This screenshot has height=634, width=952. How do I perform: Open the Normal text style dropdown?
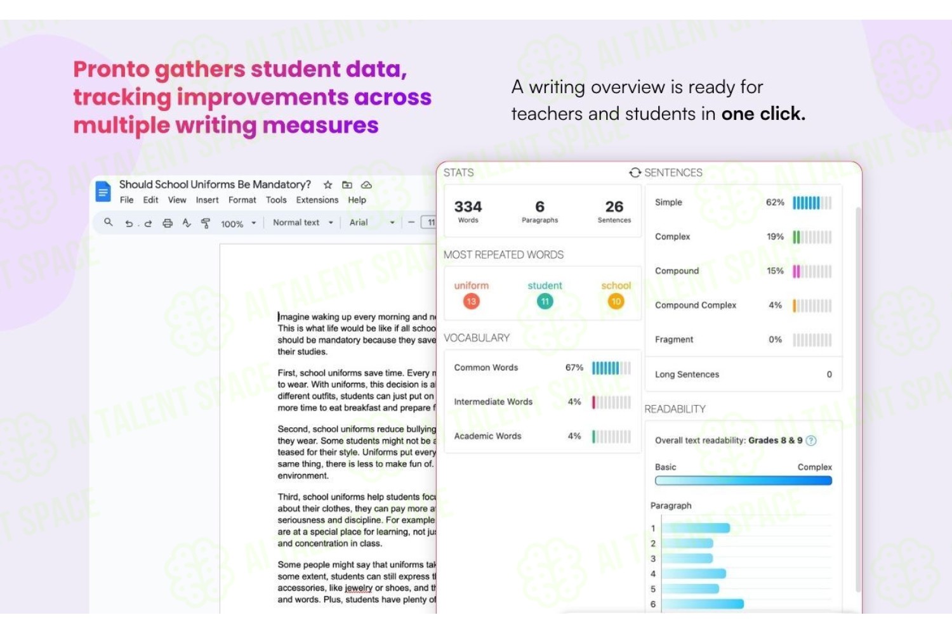(303, 223)
